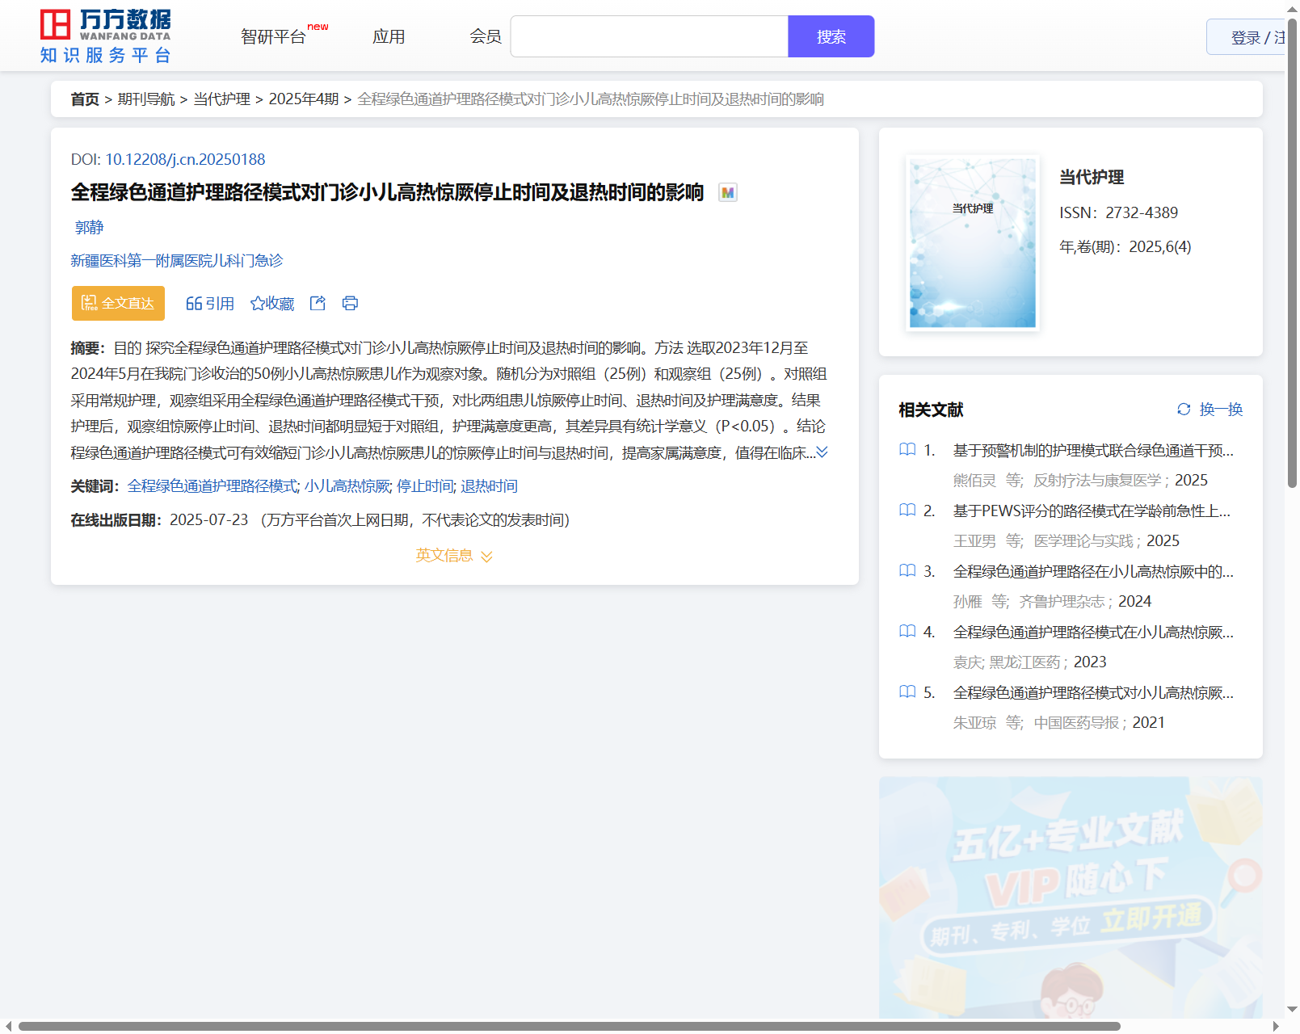The image size is (1300, 1034).
Task: Click the 引用 quote icon
Action: tap(194, 304)
